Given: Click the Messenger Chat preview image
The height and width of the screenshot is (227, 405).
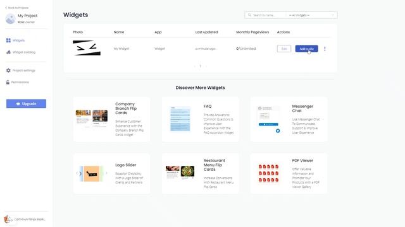Looking at the screenshot, I should point(268,119).
